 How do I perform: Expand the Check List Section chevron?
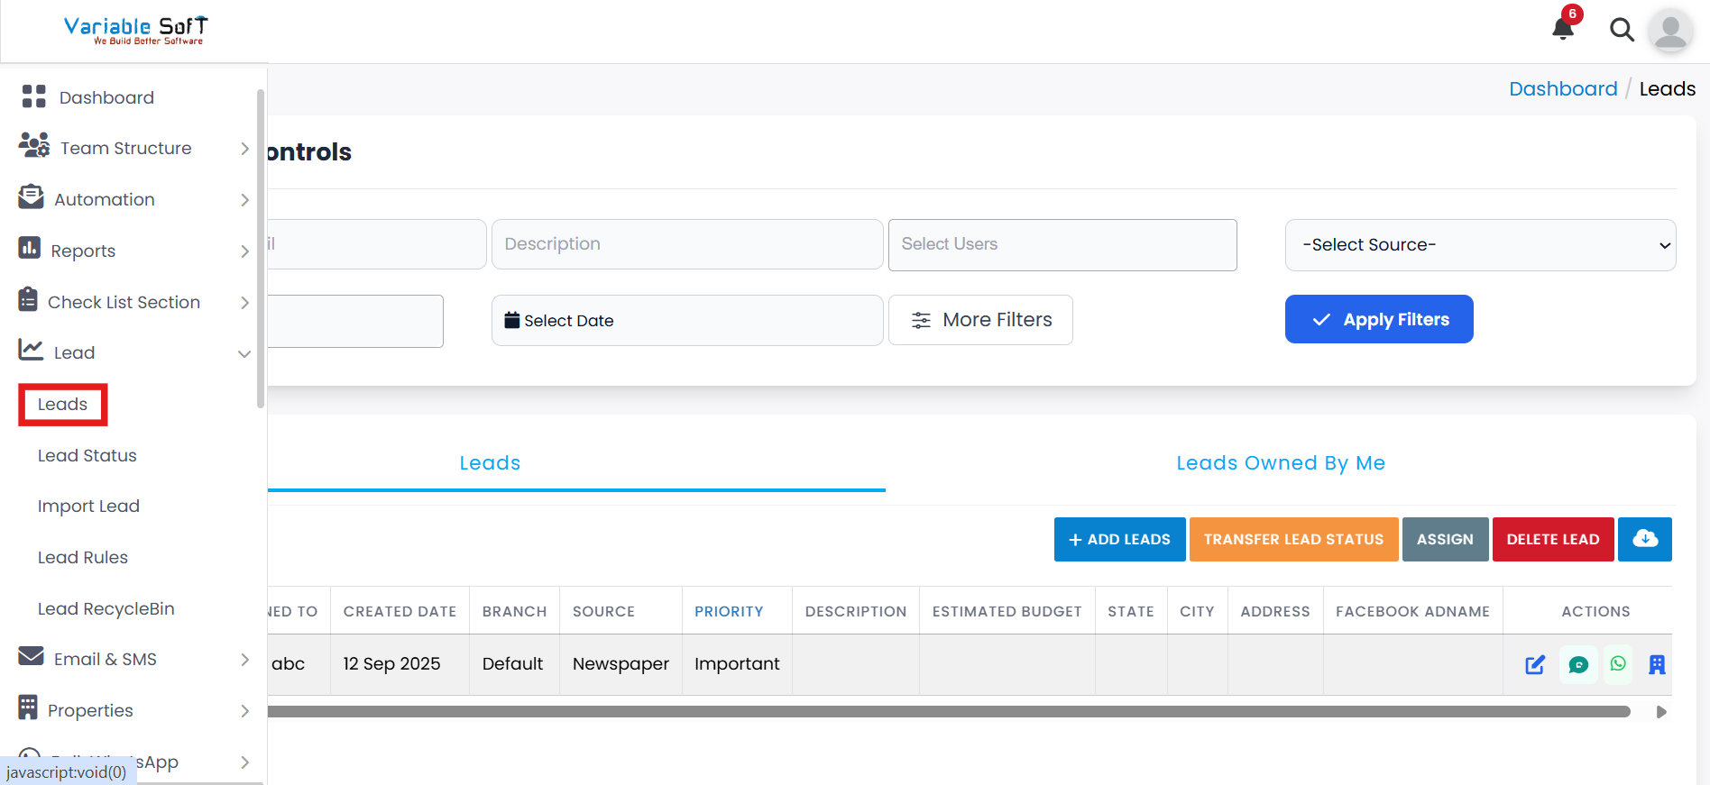pyautogui.click(x=244, y=303)
